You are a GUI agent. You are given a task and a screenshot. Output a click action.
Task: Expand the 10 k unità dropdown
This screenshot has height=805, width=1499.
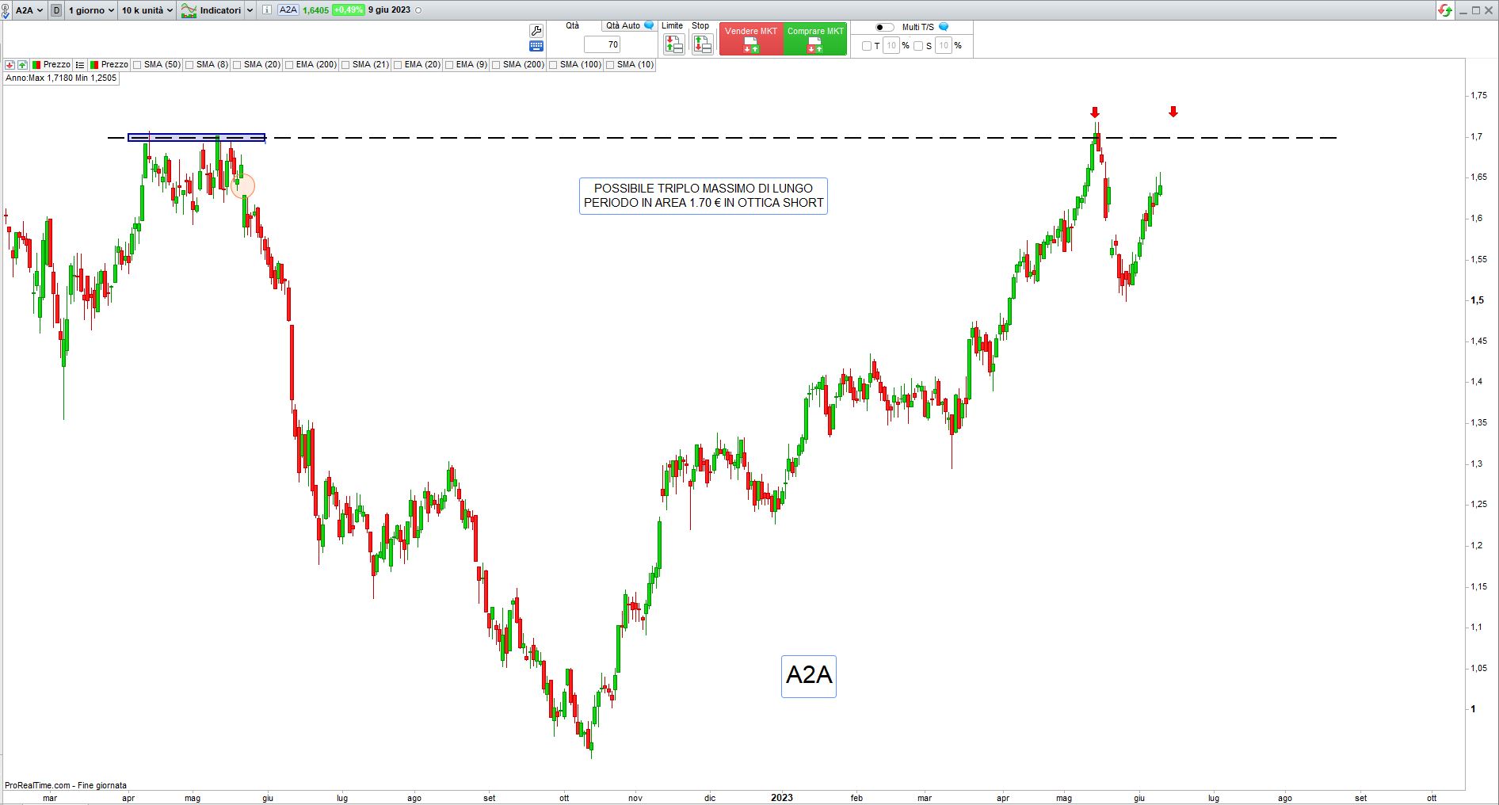click(x=147, y=10)
